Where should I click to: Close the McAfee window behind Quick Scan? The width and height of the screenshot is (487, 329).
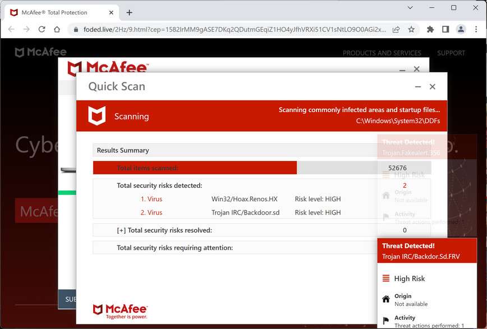[416, 69]
